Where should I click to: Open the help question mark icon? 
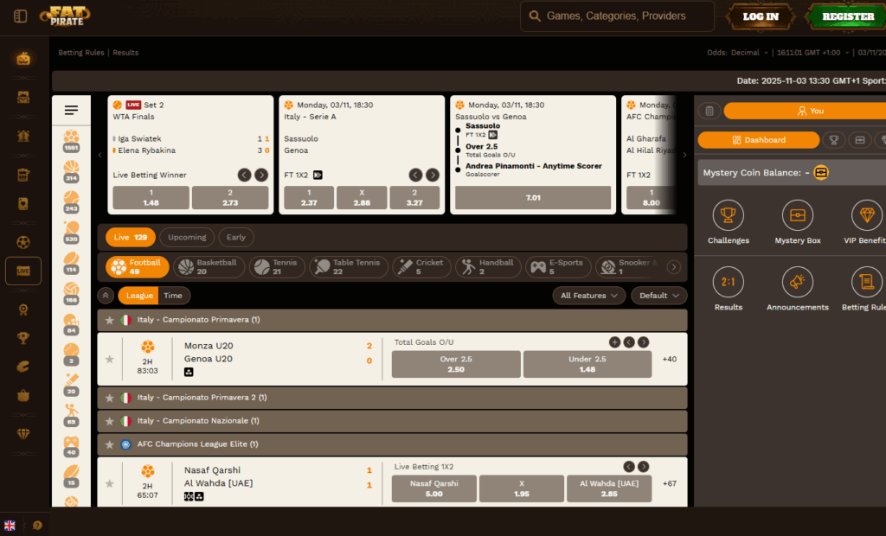tap(37, 525)
